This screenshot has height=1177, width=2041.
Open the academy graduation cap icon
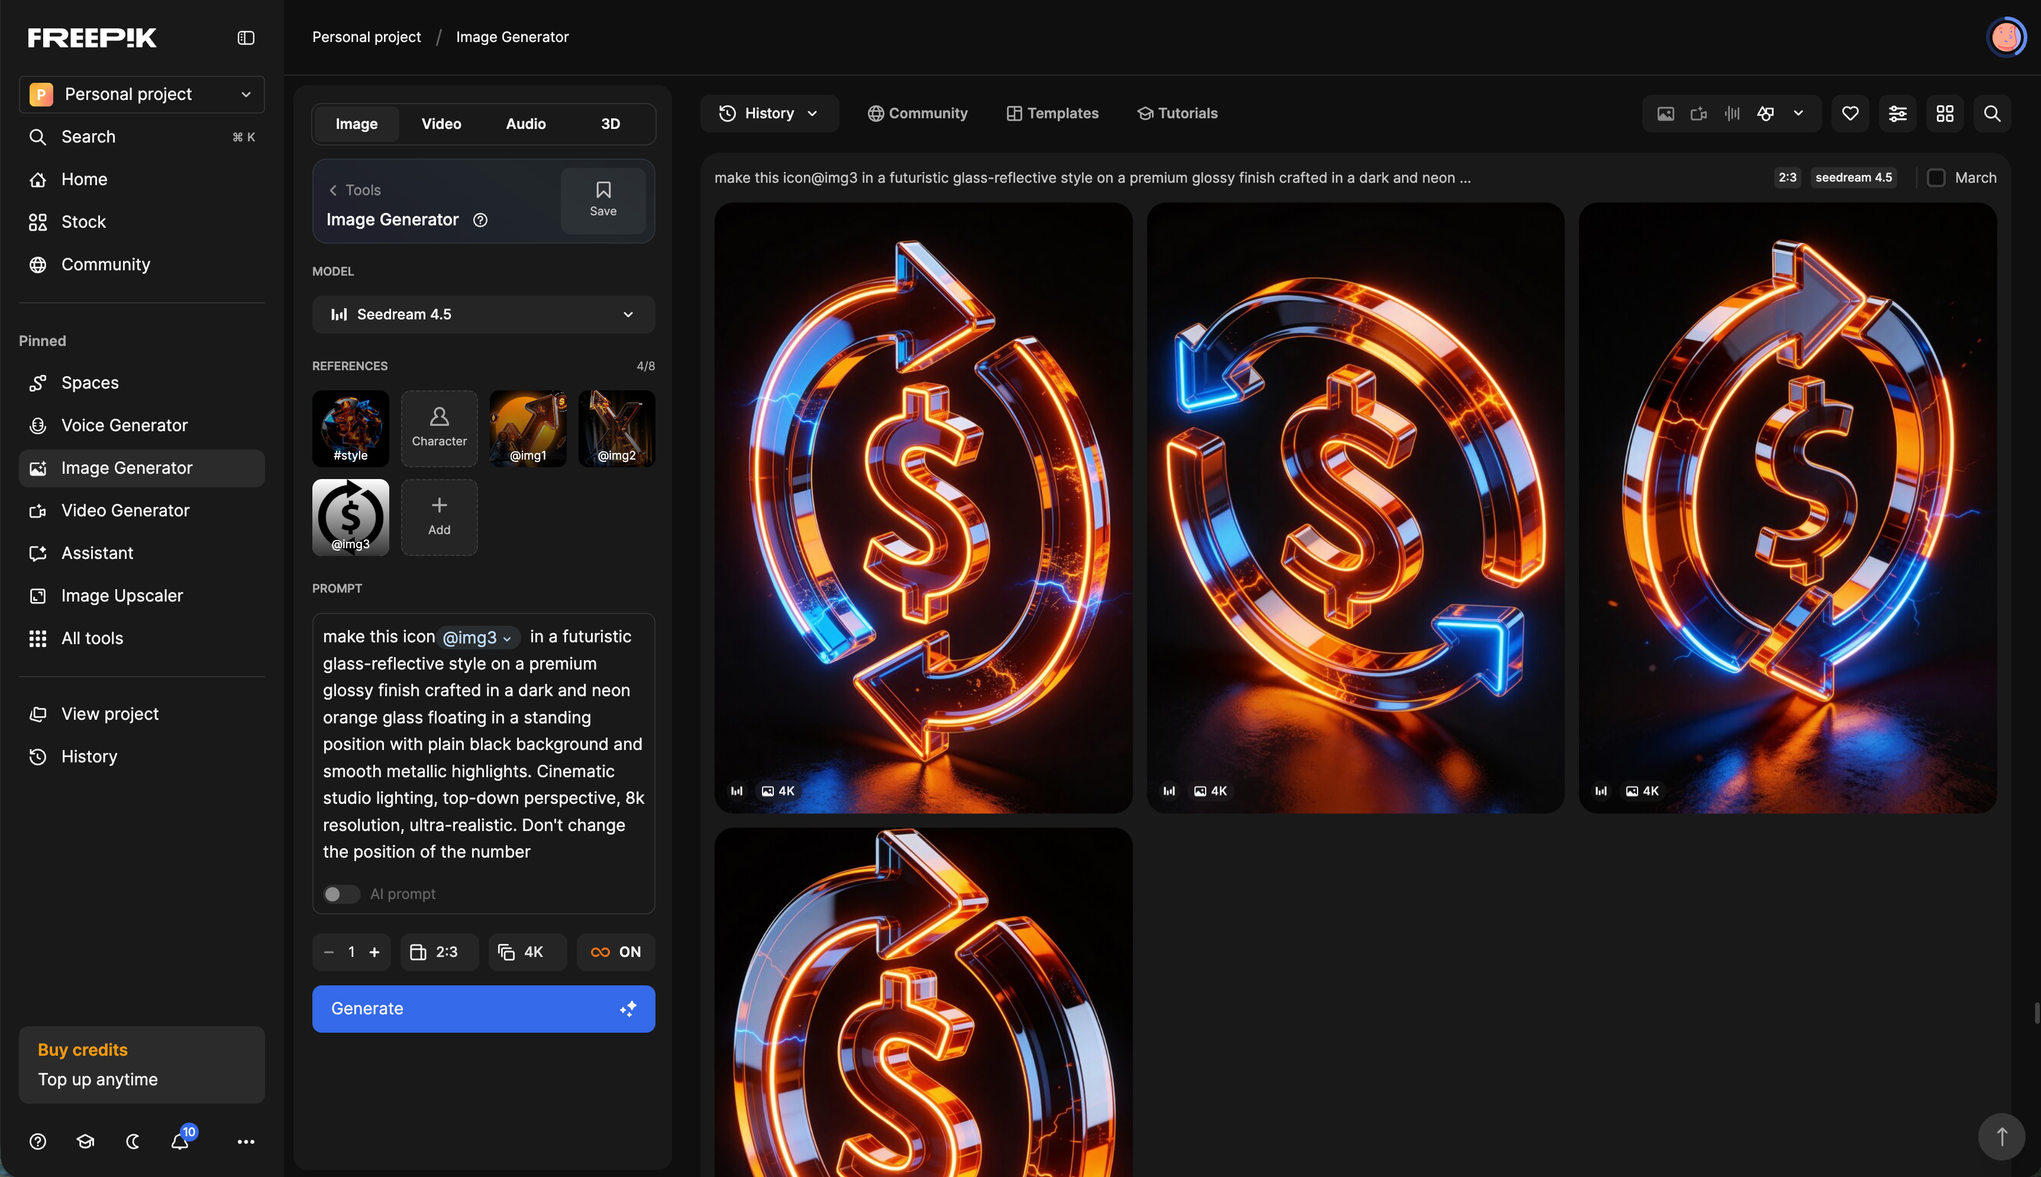click(x=85, y=1140)
